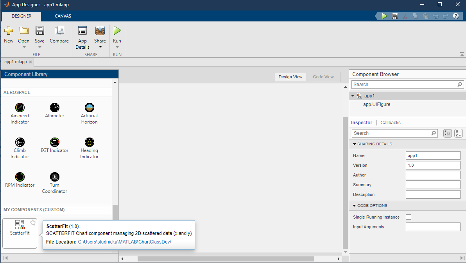Image resolution: width=466 pixels, height=263 pixels.
Task: Switch to the CANVAS tab
Action: click(x=63, y=16)
